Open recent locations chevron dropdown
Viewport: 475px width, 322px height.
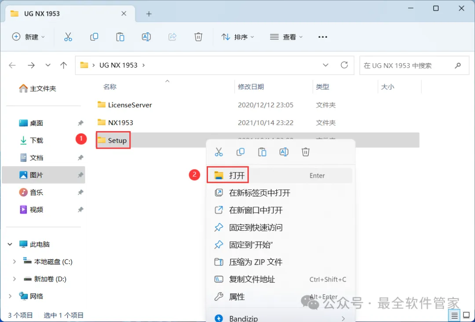[48, 65]
